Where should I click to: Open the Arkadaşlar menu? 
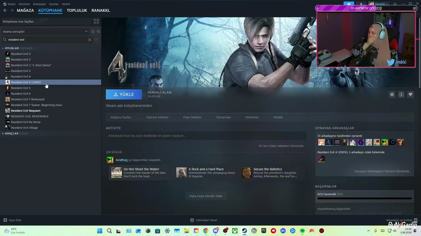pyautogui.click(x=39, y=4)
